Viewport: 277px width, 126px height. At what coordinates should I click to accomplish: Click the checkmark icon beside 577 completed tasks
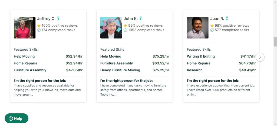click(x=212, y=30)
